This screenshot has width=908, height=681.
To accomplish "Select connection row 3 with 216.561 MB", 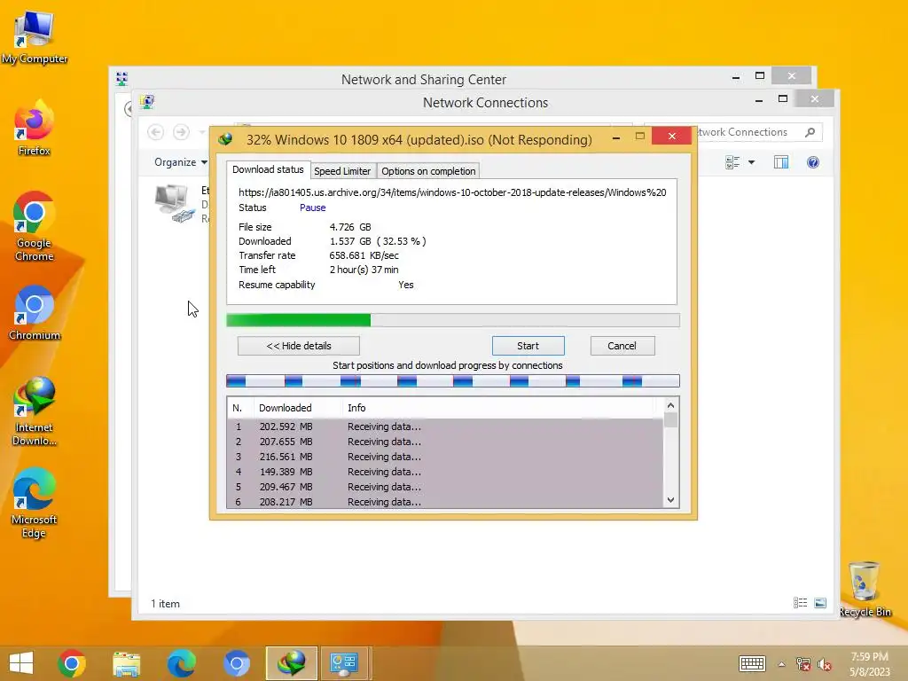I will pyautogui.click(x=445, y=457).
